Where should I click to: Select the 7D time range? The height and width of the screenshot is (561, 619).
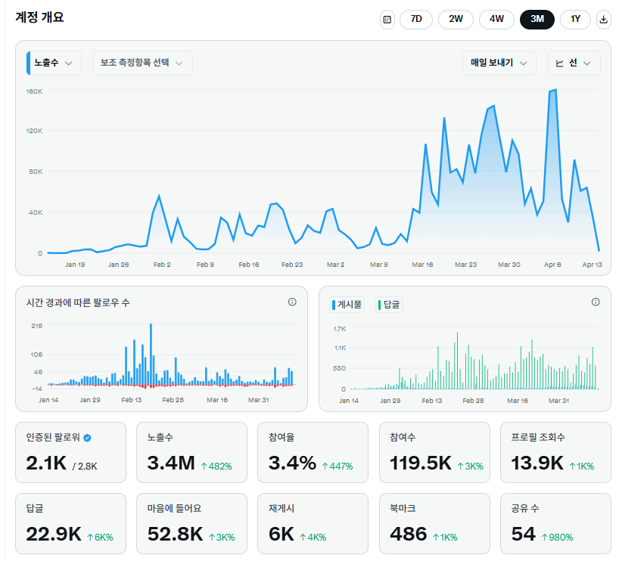(x=416, y=20)
